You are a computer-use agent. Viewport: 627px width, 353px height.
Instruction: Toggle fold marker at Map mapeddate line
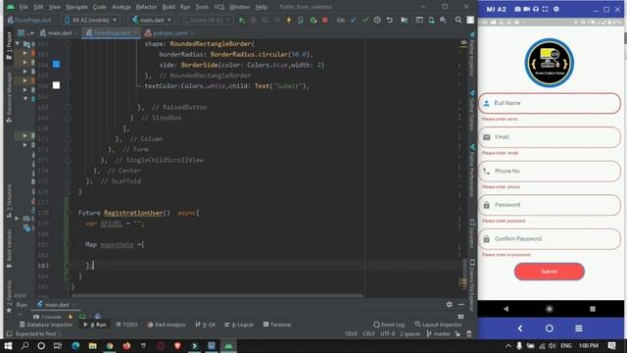point(69,244)
